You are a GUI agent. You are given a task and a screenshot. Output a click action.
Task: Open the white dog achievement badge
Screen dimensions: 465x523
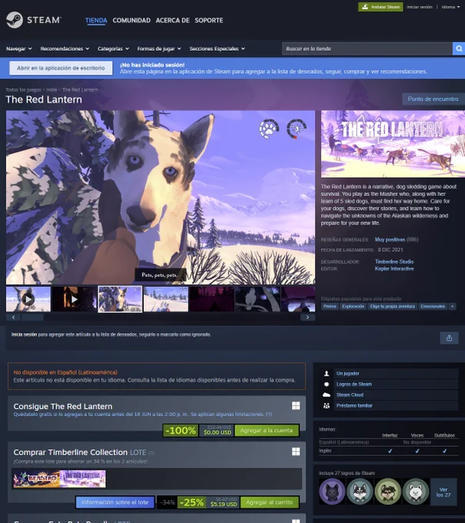(416, 491)
